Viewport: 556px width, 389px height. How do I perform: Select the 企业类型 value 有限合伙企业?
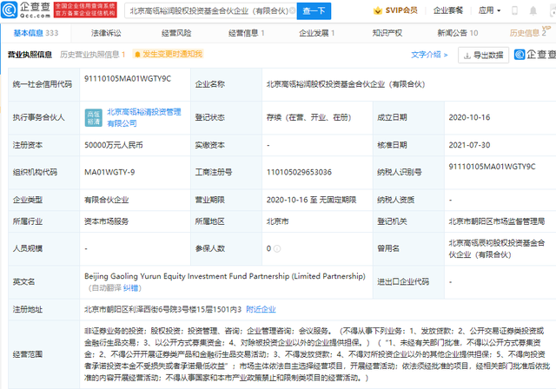pyautogui.click(x=106, y=200)
